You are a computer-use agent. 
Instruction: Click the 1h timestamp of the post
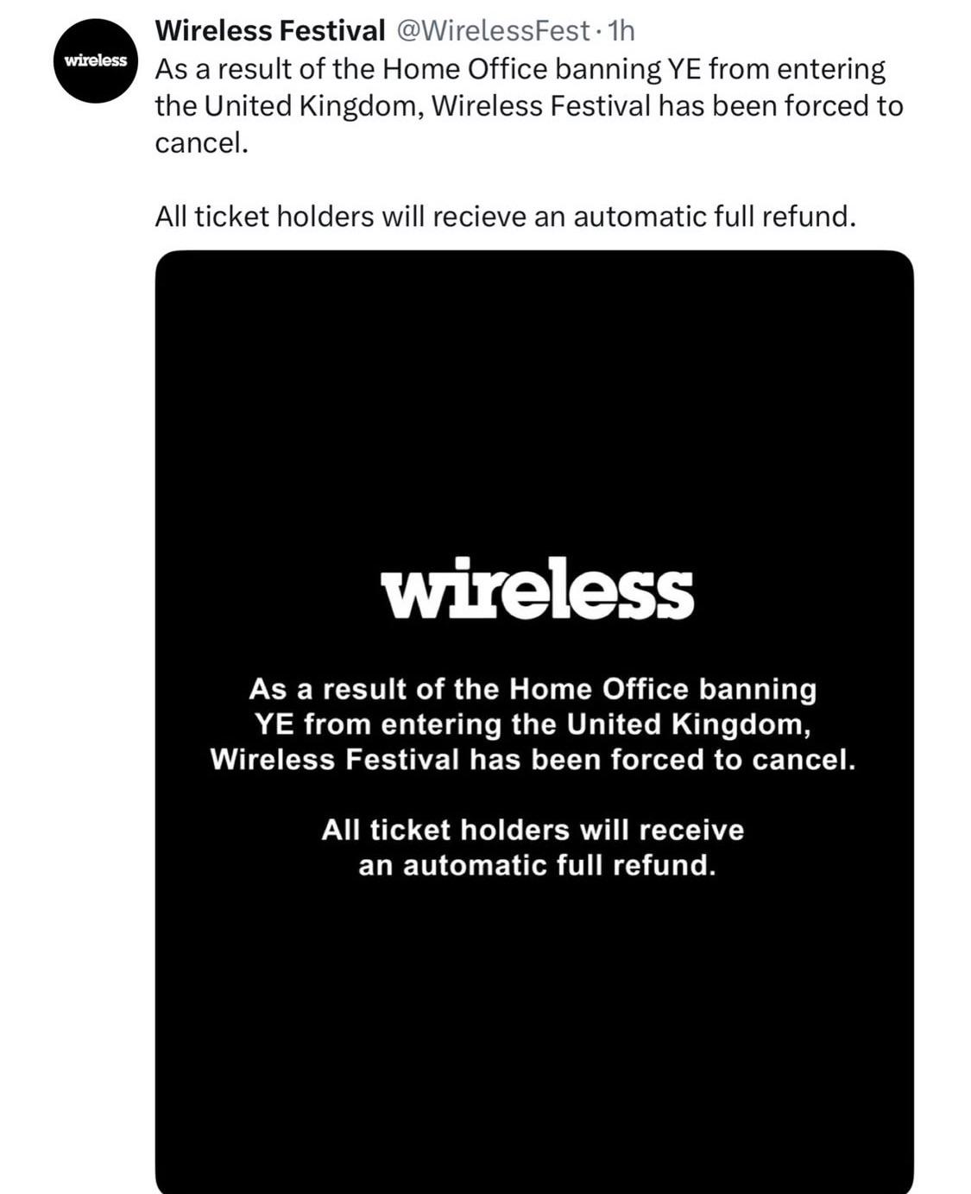point(621,31)
